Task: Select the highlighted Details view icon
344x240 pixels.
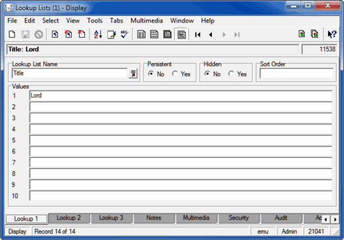Action: (x=181, y=34)
